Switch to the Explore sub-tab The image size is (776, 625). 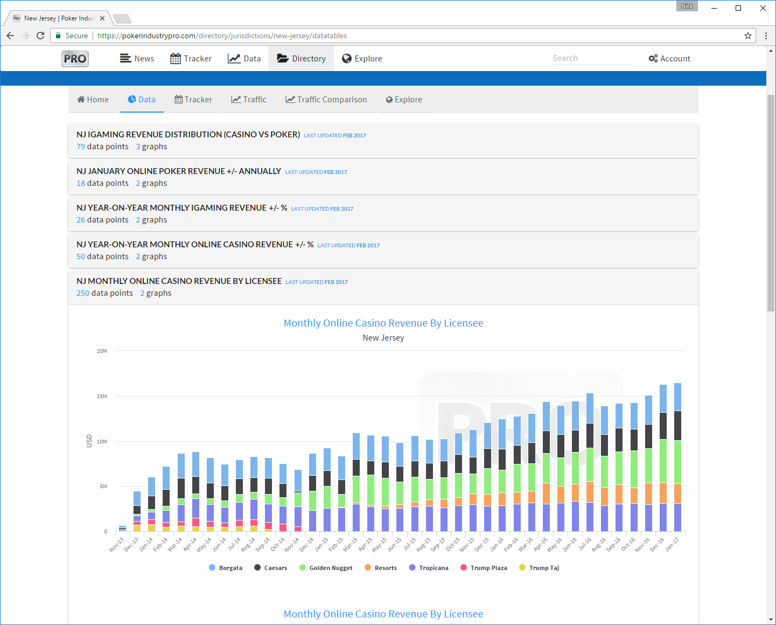coord(404,100)
